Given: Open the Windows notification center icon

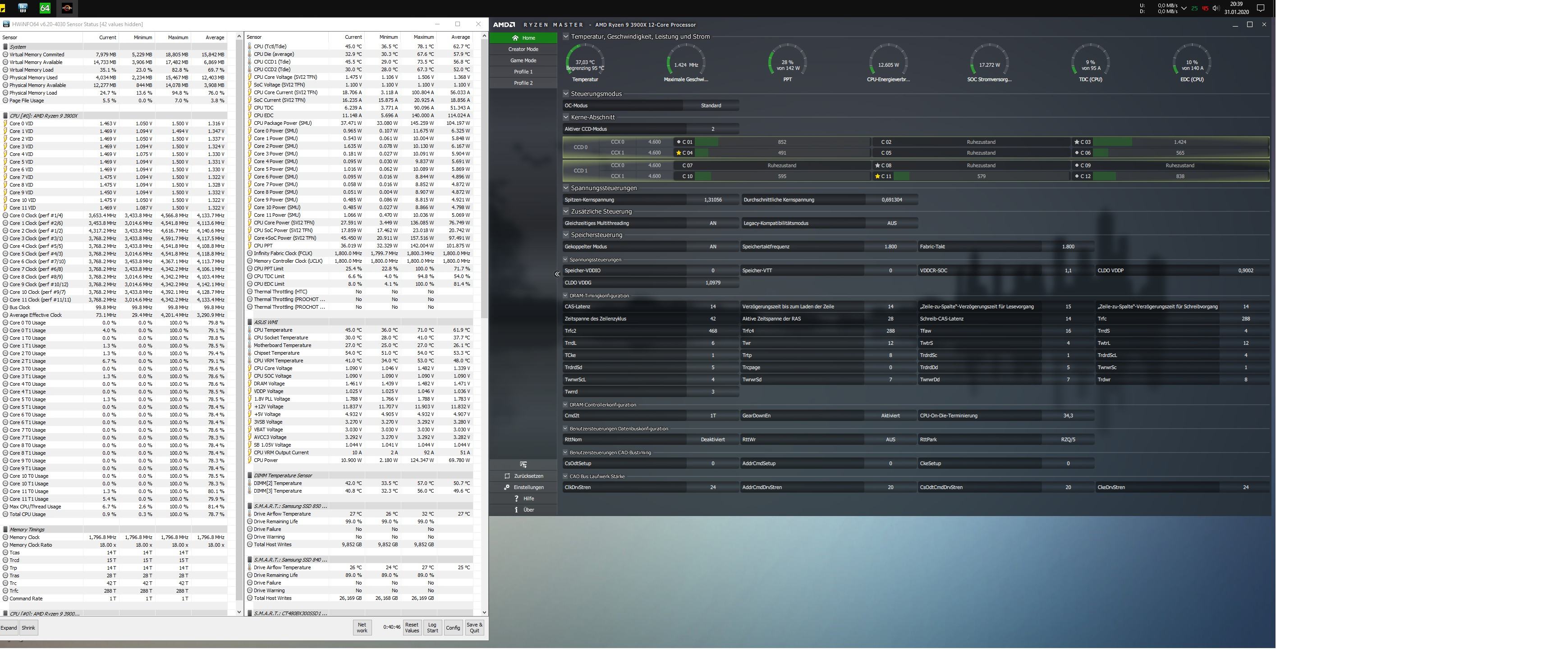Looking at the screenshot, I should 1260,8.
